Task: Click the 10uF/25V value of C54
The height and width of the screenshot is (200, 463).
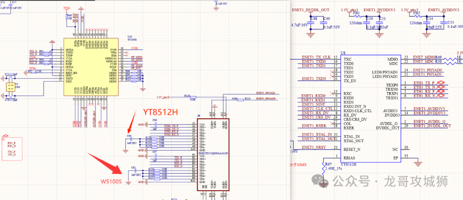Action: (x=434, y=27)
